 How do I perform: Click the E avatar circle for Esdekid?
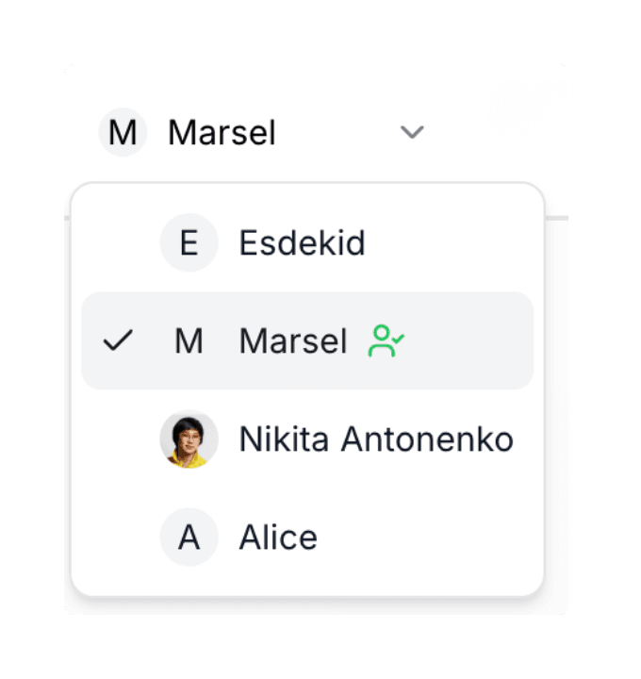(189, 242)
